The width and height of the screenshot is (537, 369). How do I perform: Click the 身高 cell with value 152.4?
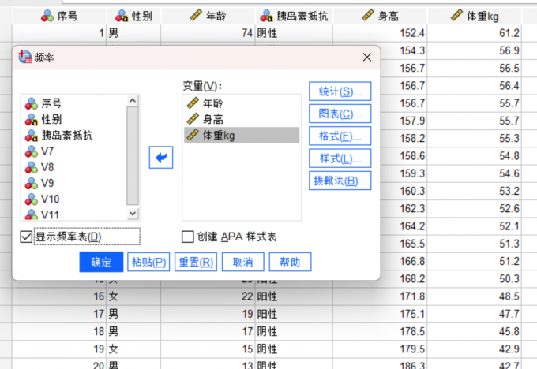coord(380,33)
